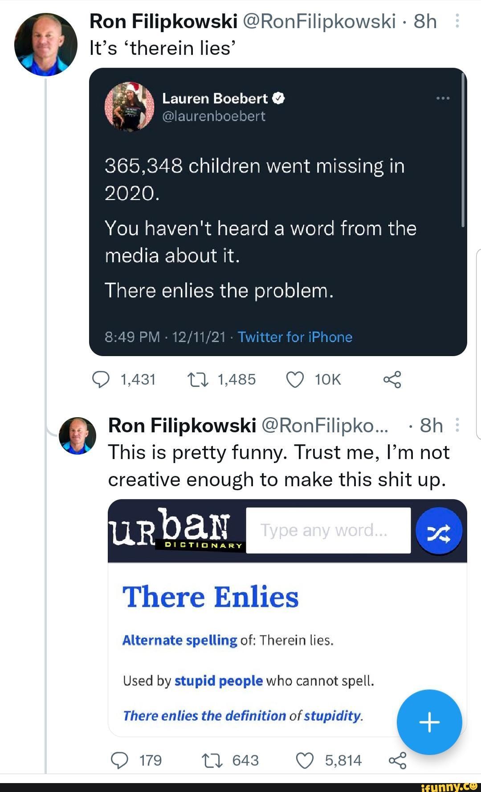Reply to Ron's Urban Dictionary tweet
The image size is (481, 792).
coord(120,760)
